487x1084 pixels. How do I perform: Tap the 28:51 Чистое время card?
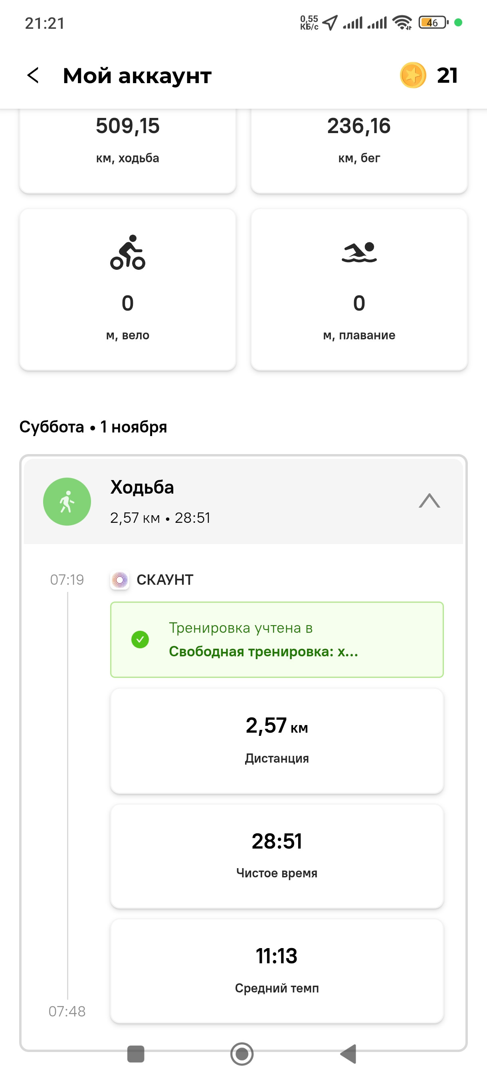(277, 856)
